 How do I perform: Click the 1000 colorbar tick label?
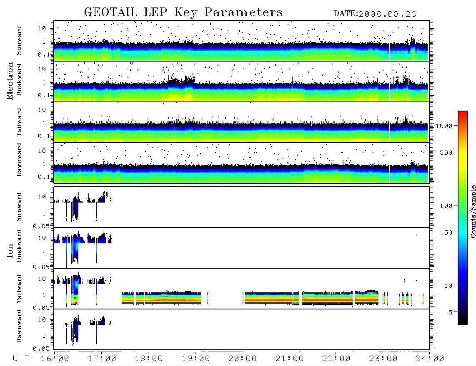444,126
